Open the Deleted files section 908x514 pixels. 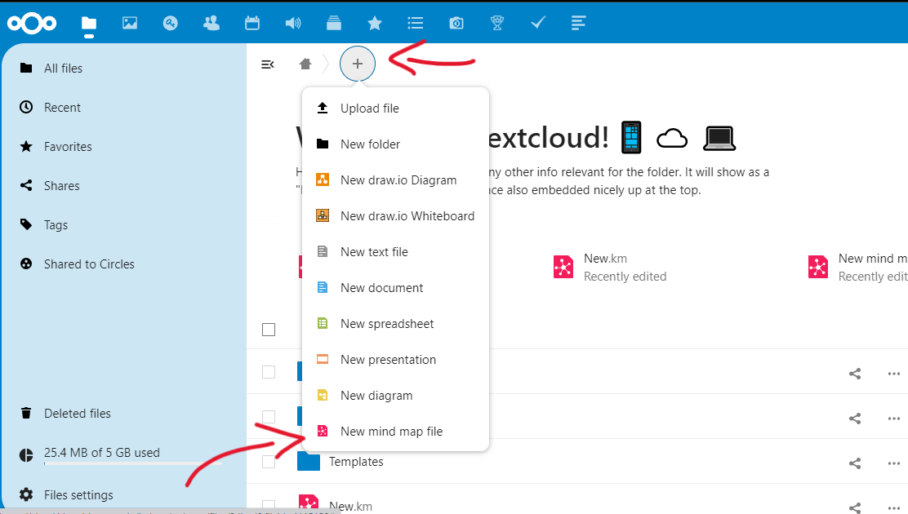coord(77,413)
